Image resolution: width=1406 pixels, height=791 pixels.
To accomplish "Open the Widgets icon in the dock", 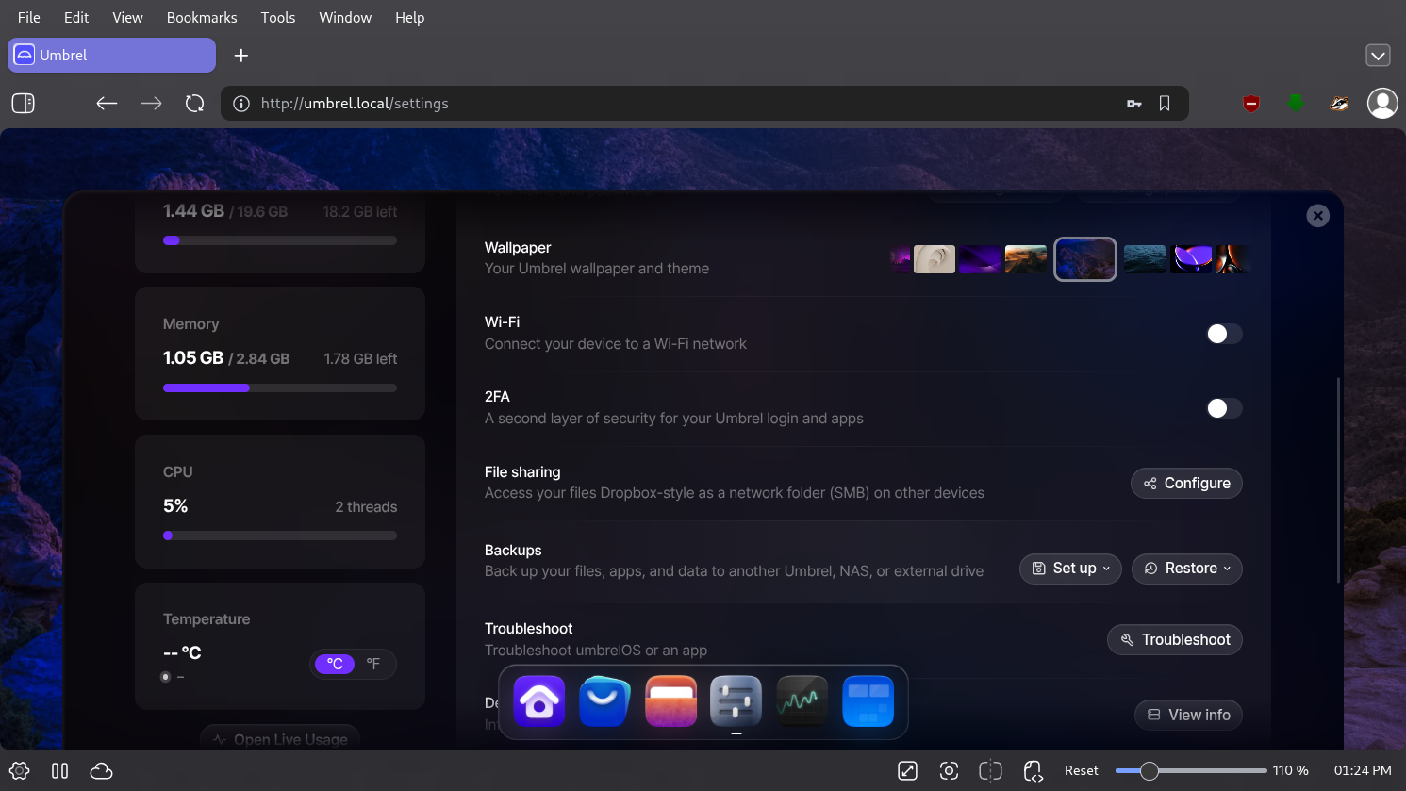I will [x=868, y=701].
